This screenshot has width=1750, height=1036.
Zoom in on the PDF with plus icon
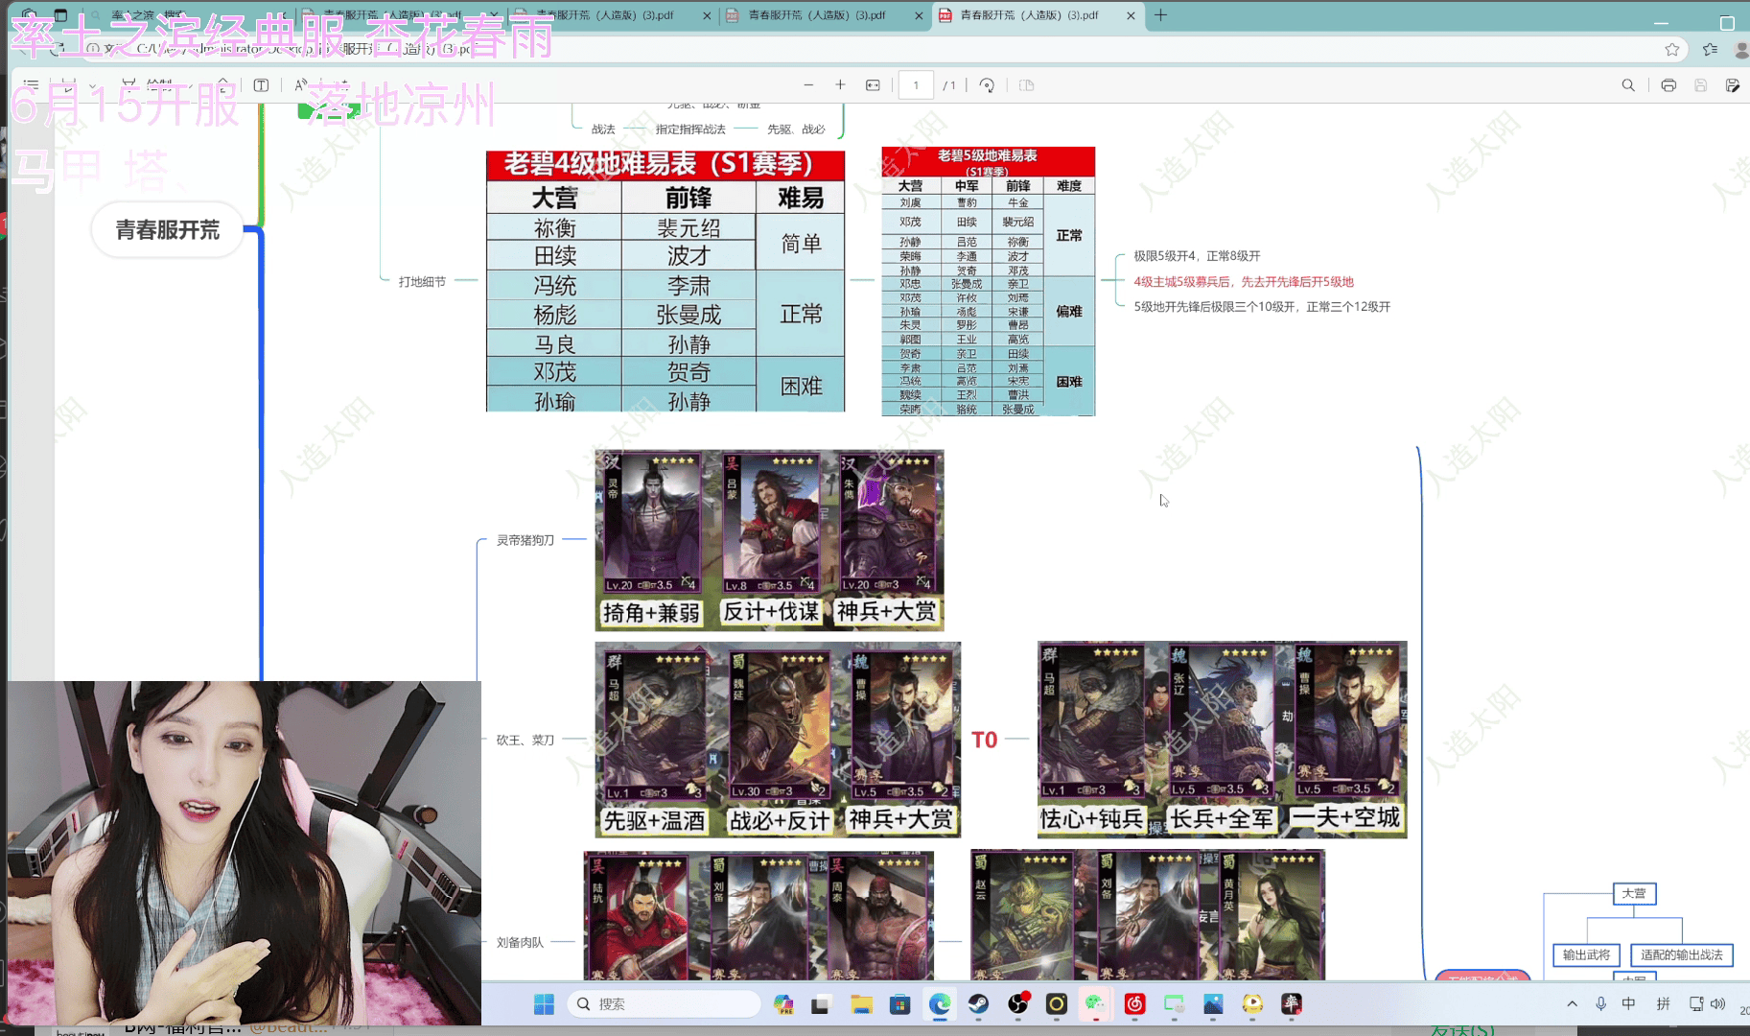point(840,85)
